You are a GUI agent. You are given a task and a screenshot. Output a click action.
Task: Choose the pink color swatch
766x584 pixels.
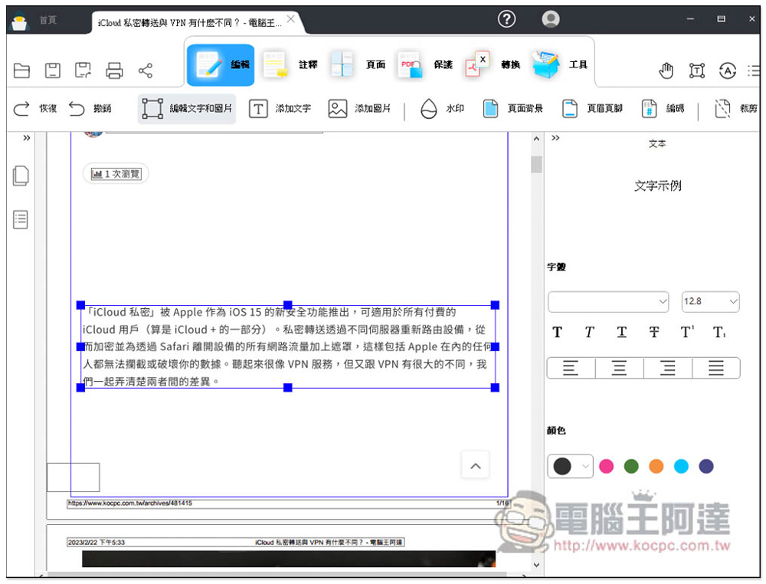point(607,466)
